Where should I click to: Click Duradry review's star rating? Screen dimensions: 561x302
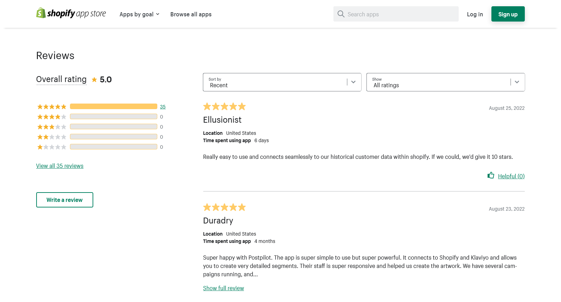(224, 207)
